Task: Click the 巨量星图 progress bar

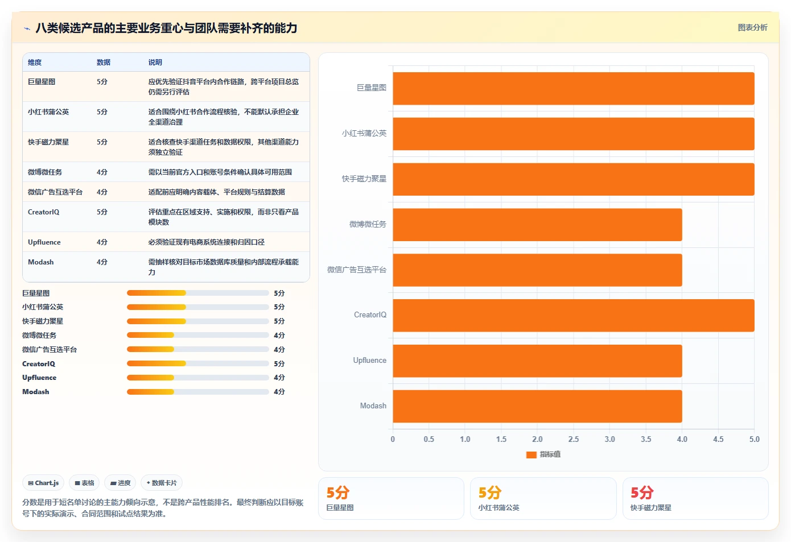Action: point(197,293)
